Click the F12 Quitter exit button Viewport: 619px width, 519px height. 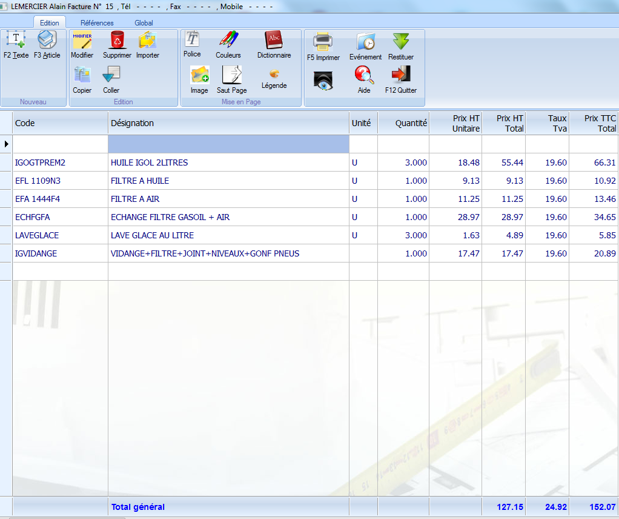pos(401,75)
